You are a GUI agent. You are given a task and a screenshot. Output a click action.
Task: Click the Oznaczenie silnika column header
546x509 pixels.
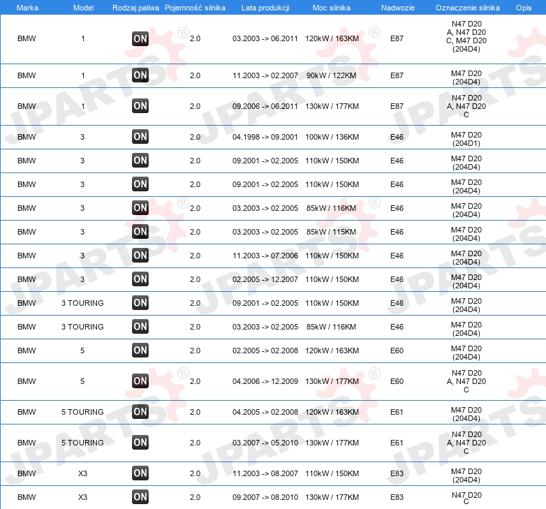click(x=468, y=8)
